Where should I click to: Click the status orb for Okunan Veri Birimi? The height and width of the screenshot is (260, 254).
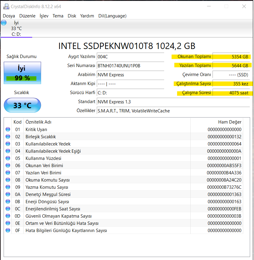[8, 166]
